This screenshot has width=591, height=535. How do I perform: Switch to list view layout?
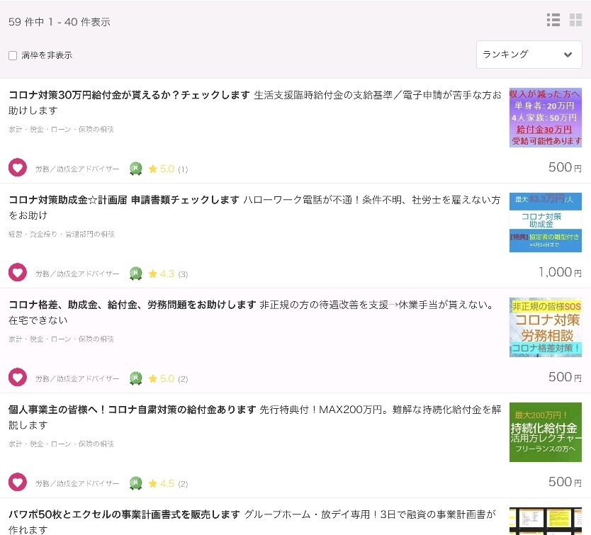point(553,20)
